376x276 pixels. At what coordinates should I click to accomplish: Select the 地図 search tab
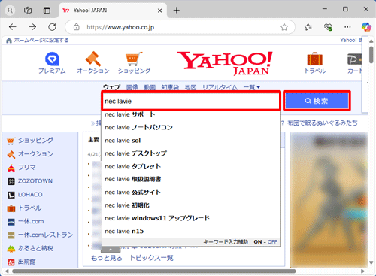click(190, 87)
